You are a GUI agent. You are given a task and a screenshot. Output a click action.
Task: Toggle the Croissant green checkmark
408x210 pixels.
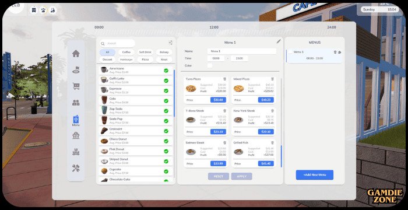(166, 131)
